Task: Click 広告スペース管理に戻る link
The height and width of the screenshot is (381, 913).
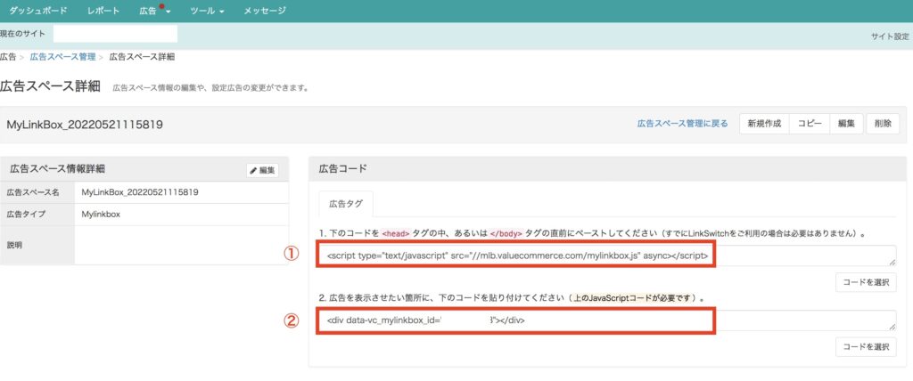Action: (x=682, y=124)
